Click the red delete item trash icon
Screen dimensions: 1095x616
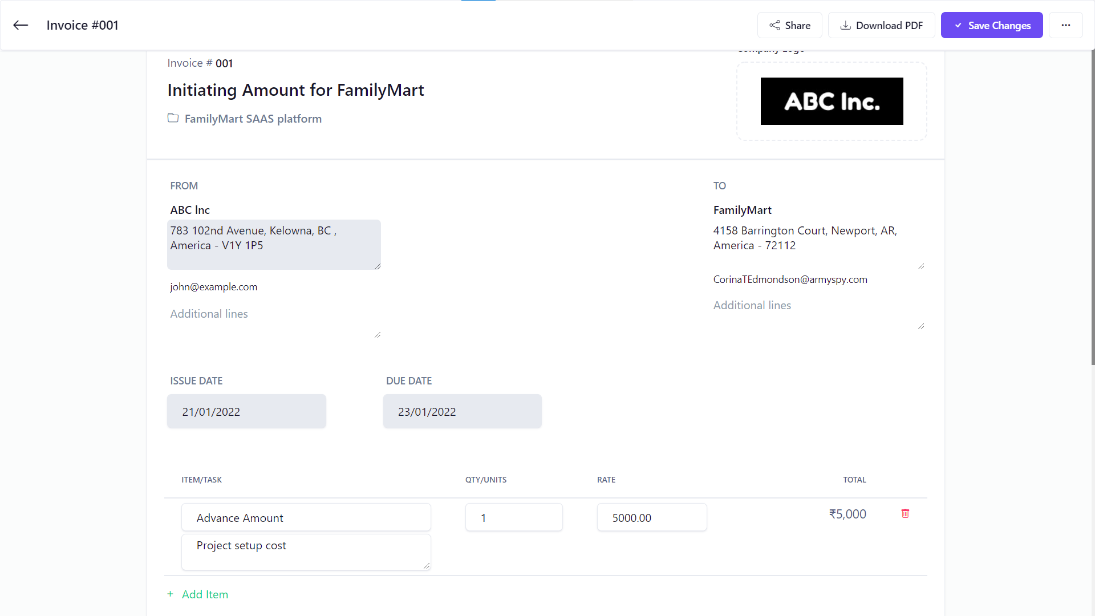[x=905, y=513]
